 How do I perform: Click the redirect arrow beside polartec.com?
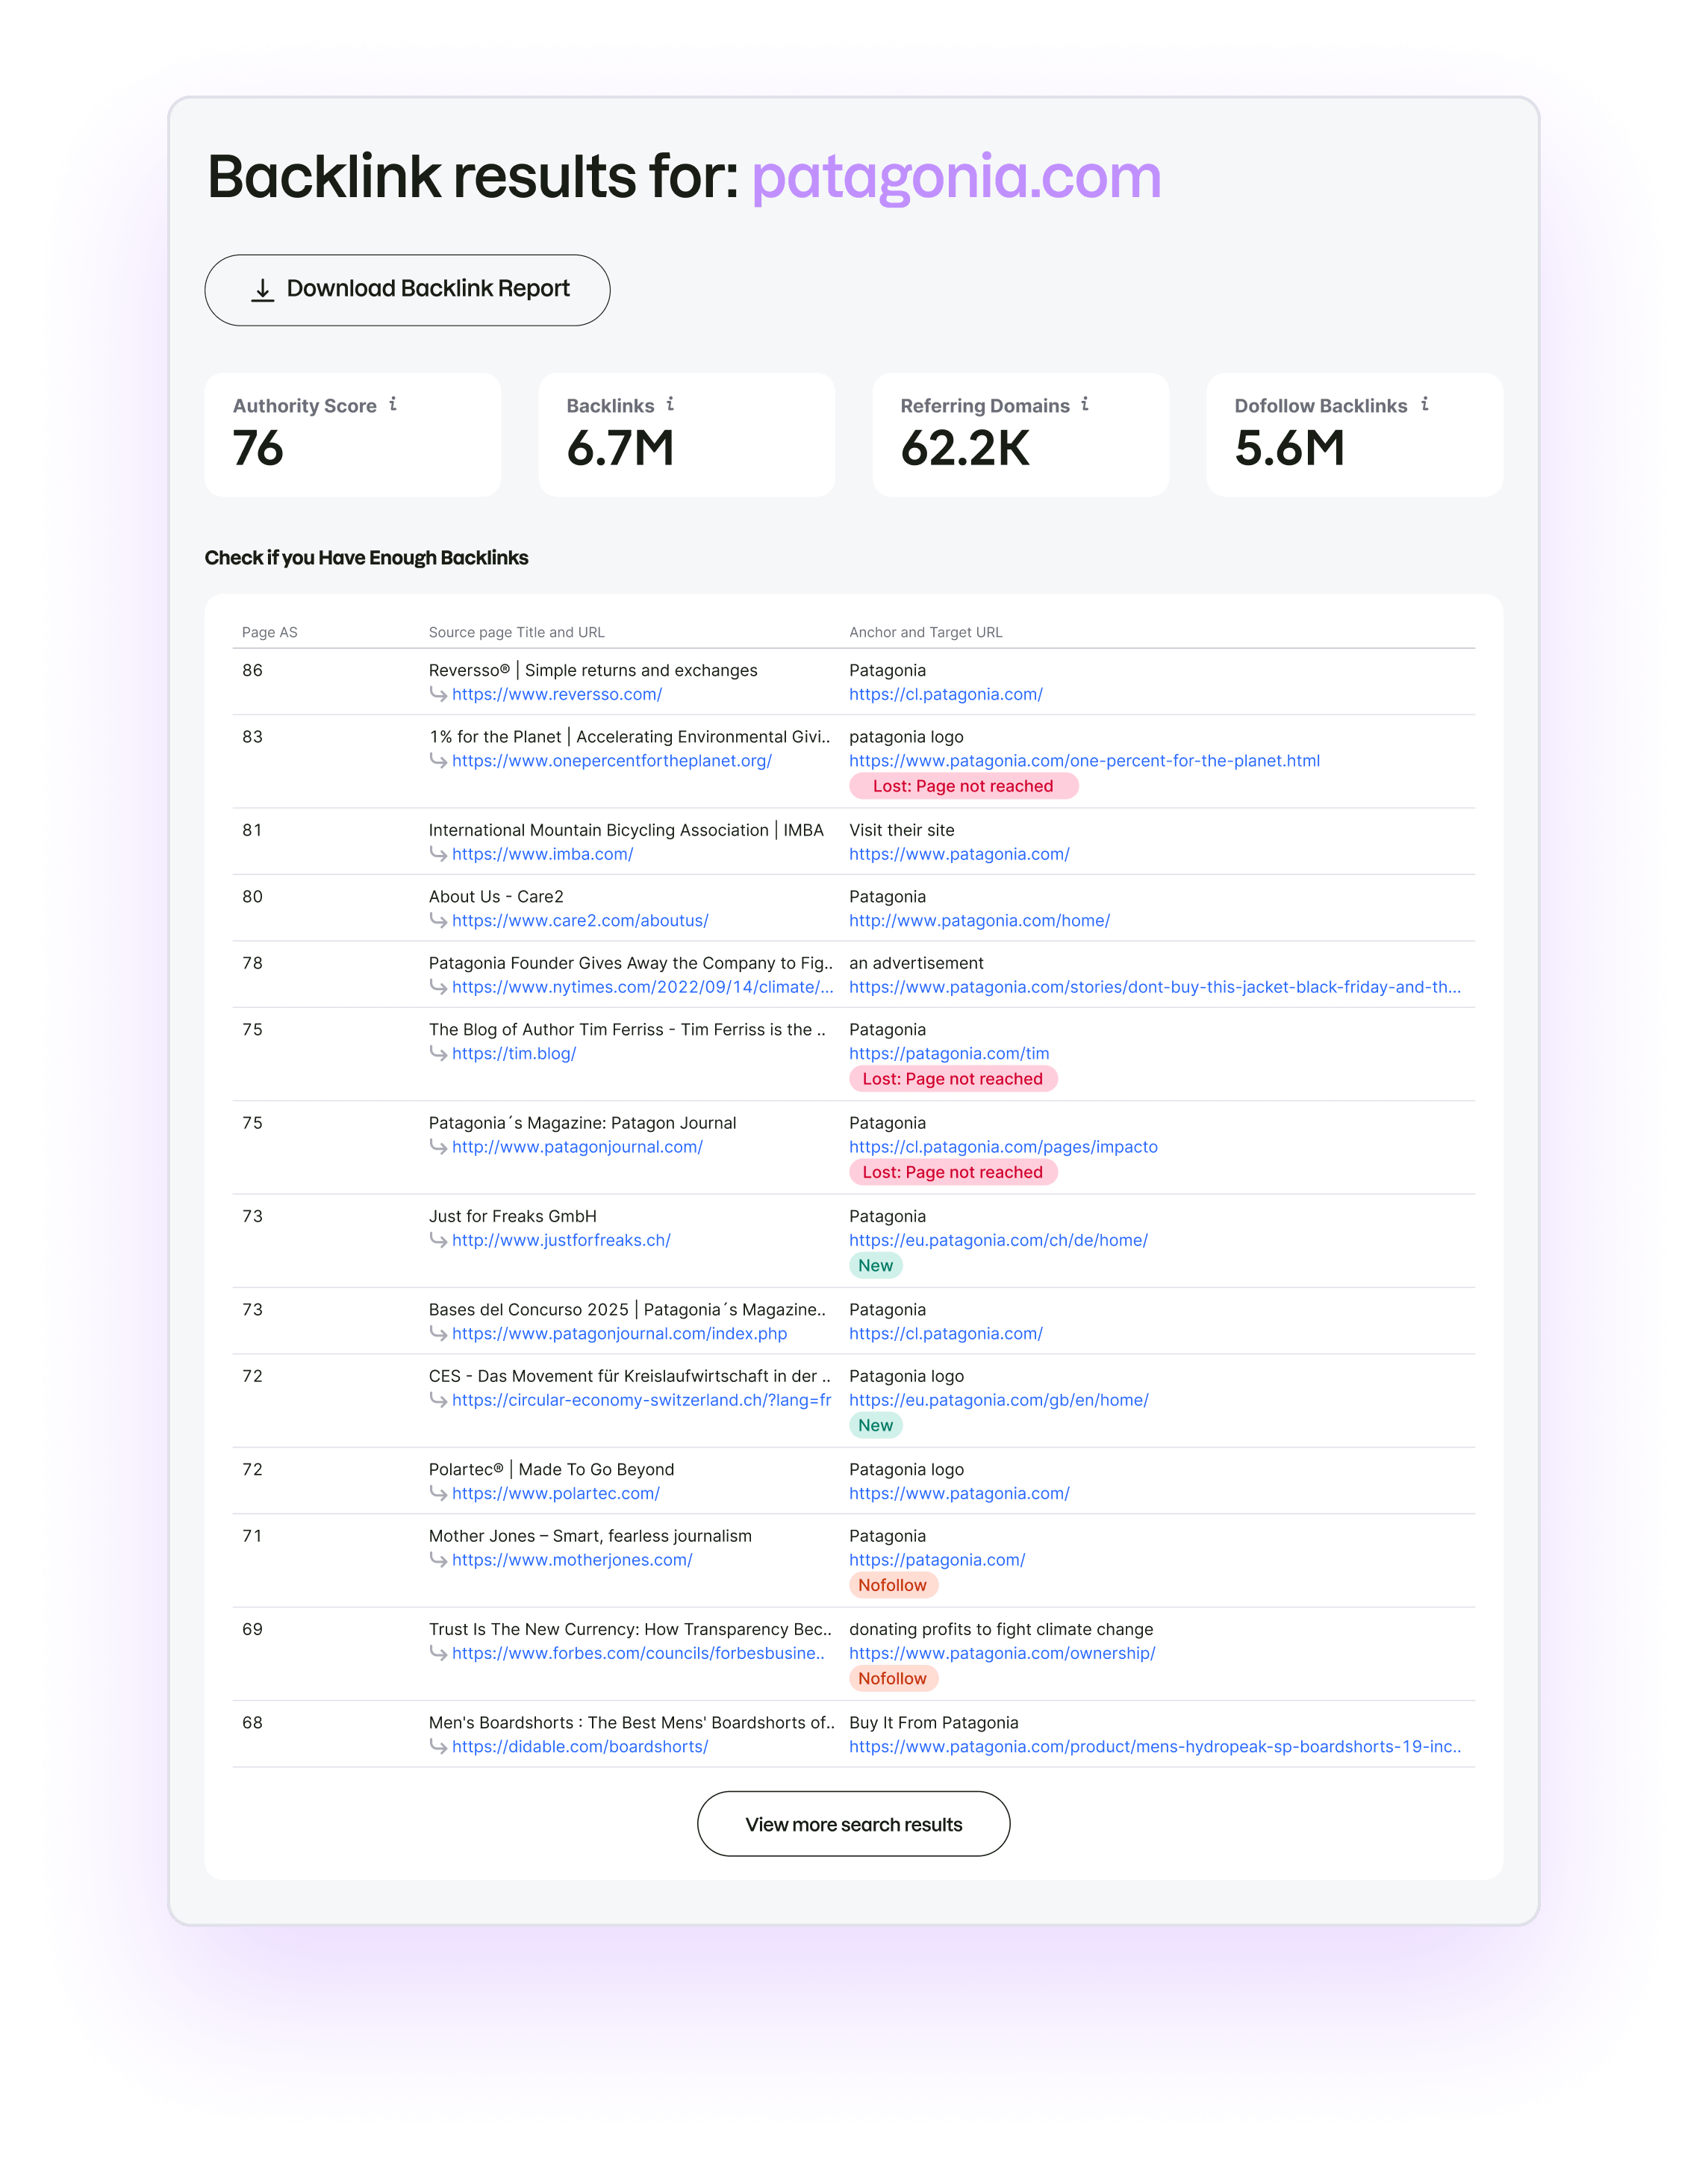click(x=437, y=1494)
